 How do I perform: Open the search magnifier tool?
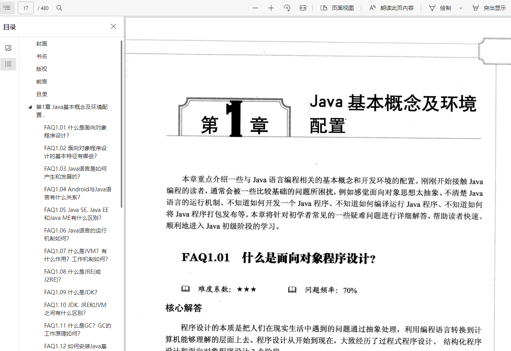click(59, 8)
